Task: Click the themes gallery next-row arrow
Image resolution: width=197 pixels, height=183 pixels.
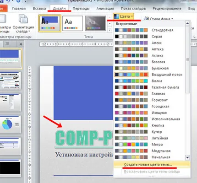Action: coord(109,24)
